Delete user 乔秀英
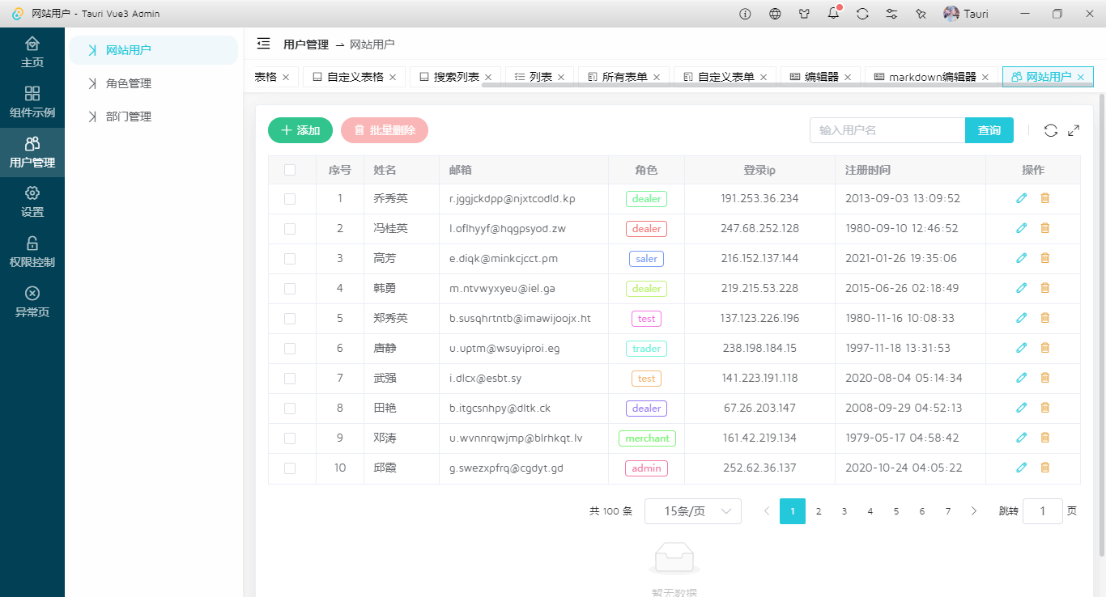This screenshot has height=597, width=1106. pyautogui.click(x=1045, y=198)
